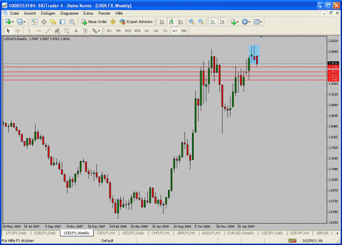This screenshot has width=342, height=245.
Task: Switch timeframe to M30
Action: (x=137, y=31)
